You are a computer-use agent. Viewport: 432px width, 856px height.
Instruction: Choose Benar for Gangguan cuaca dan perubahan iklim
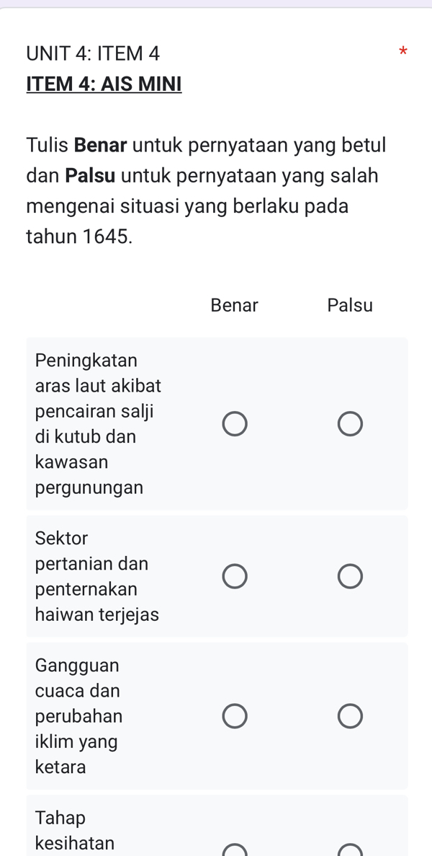click(235, 715)
